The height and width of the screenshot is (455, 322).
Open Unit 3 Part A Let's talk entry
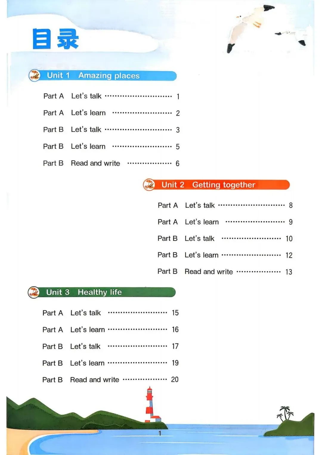[x=111, y=313]
